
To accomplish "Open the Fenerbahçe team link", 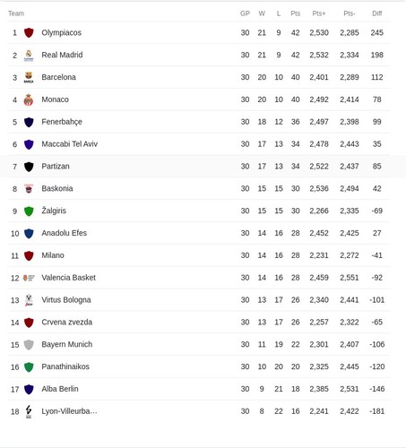I will pos(62,122).
